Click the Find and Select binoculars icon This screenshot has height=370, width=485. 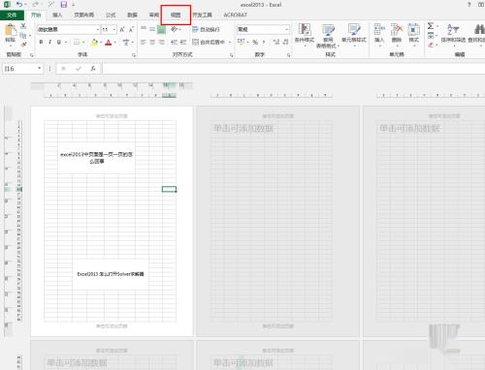point(479,30)
